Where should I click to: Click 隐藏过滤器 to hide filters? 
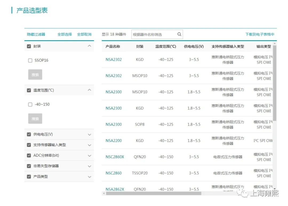[36, 34]
